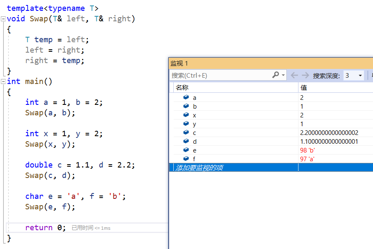The height and width of the screenshot is (249, 373).
Task: Click the 监视 1 window title tab
Action: pos(179,64)
